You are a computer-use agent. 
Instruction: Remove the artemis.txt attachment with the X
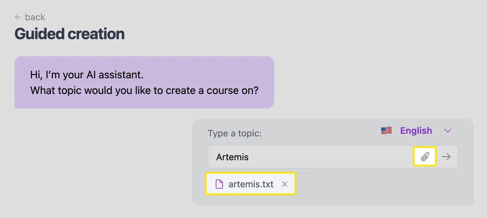284,184
